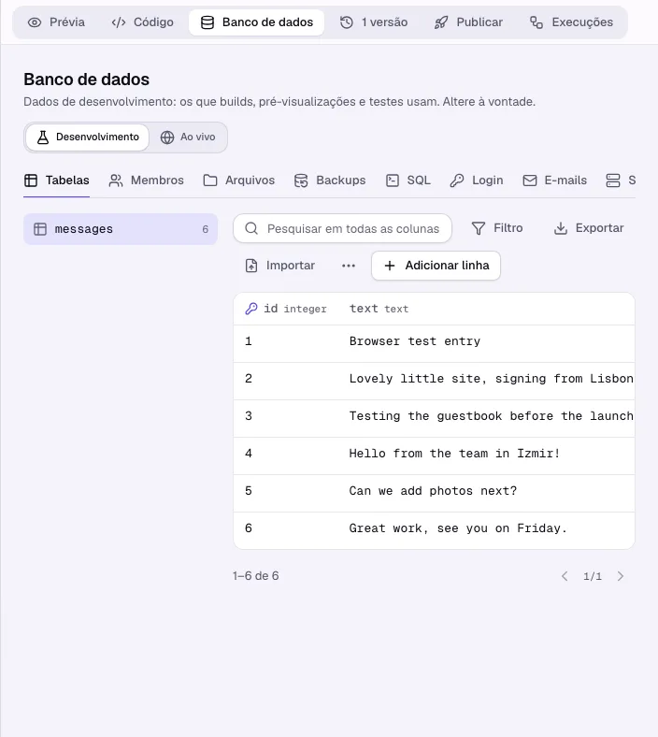
Task: Click the 1 versão history clock icon
Action: pos(347,22)
